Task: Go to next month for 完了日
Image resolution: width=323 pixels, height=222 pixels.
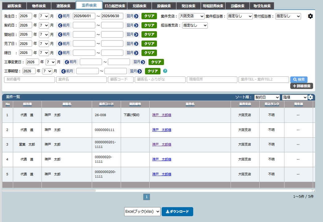Action: [x=132, y=43]
